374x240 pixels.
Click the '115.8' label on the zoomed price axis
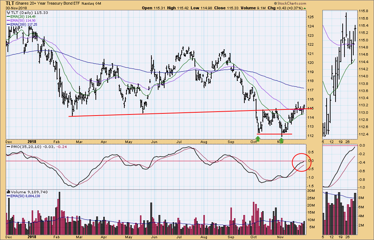pos(363,11)
